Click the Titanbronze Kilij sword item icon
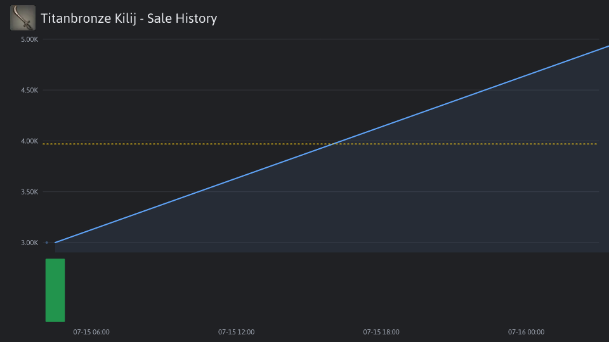 (23, 18)
